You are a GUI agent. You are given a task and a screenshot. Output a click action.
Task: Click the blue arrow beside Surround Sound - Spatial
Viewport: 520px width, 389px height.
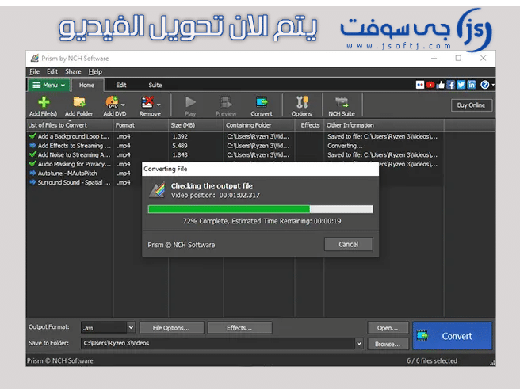32,182
